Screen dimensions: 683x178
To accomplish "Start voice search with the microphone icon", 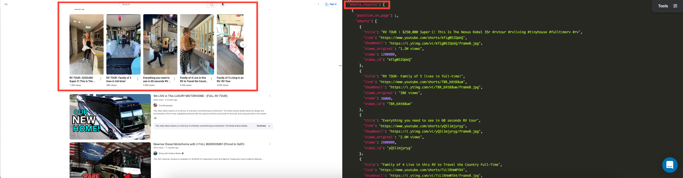I will [223, 4].
